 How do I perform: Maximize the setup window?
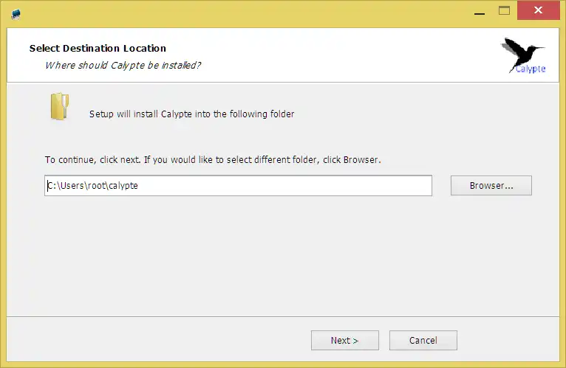click(x=505, y=11)
